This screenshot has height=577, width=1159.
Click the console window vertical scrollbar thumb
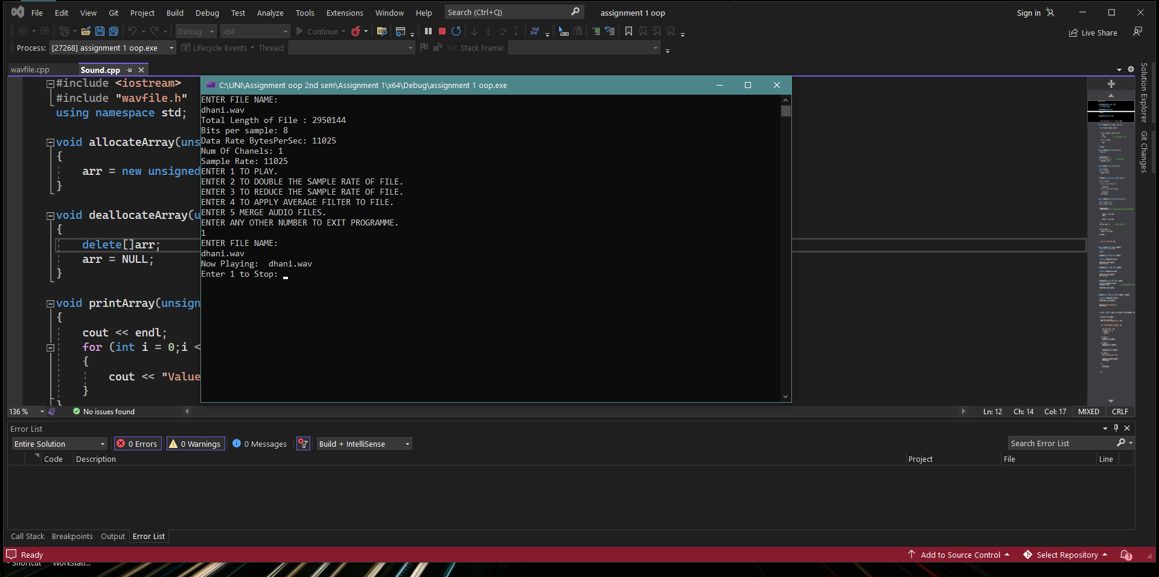(x=785, y=111)
